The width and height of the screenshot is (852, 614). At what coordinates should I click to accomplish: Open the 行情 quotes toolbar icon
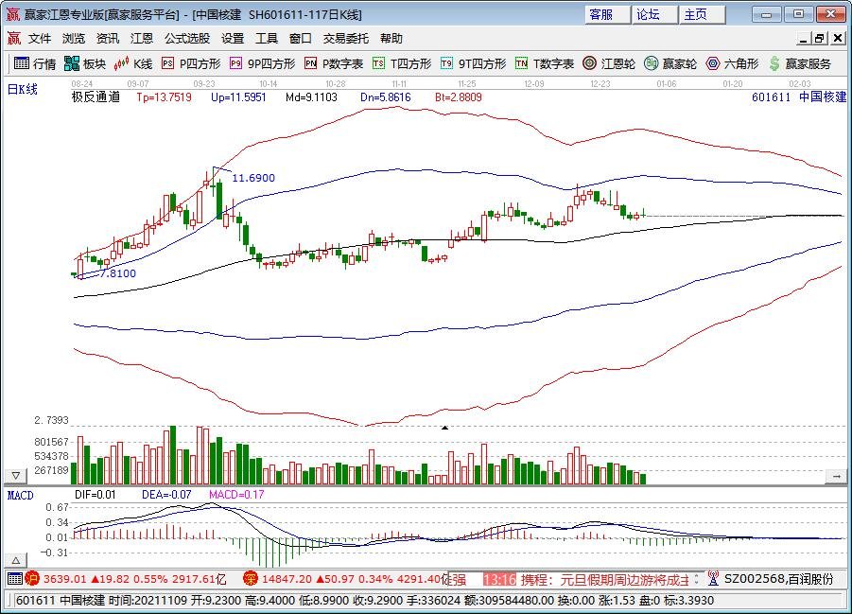pyautogui.click(x=35, y=63)
